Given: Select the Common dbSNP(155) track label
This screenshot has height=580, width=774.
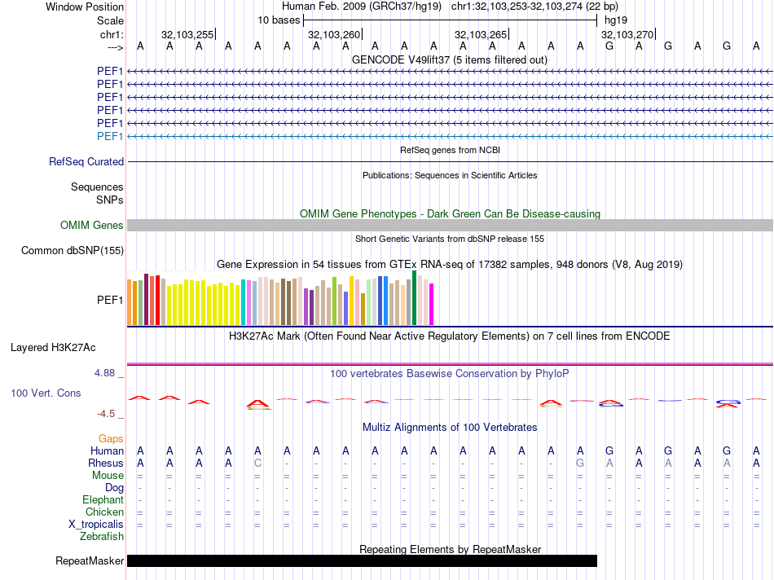Looking at the screenshot, I should 73,251.
